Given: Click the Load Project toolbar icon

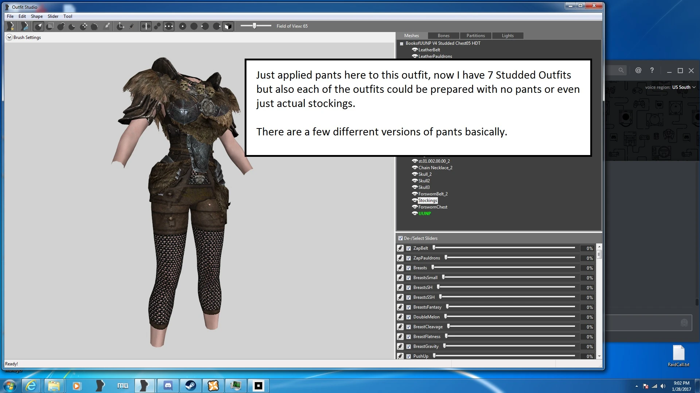Looking at the screenshot, I should coord(24,26).
